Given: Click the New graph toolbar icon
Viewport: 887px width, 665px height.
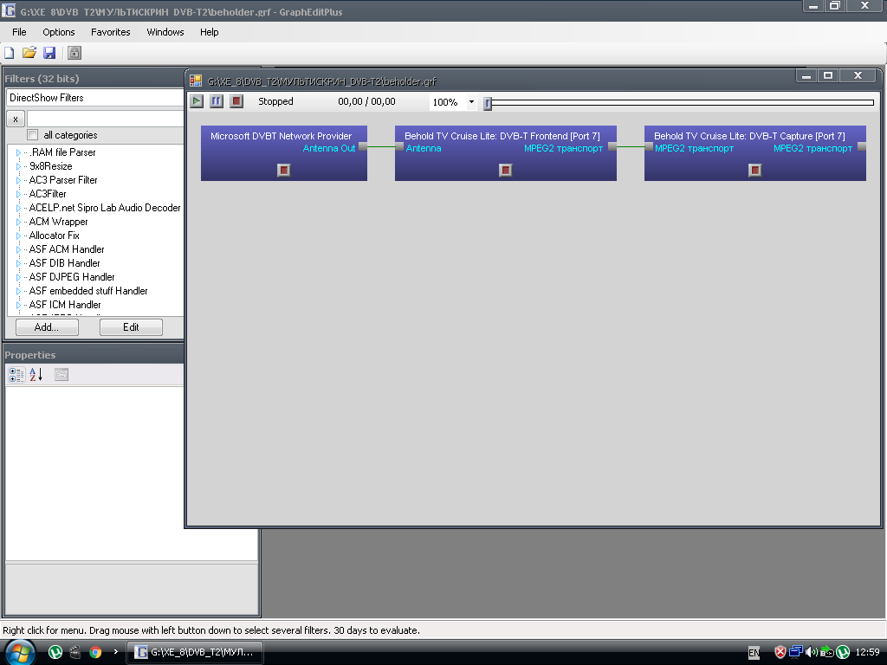Looking at the screenshot, I should click(10, 53).
